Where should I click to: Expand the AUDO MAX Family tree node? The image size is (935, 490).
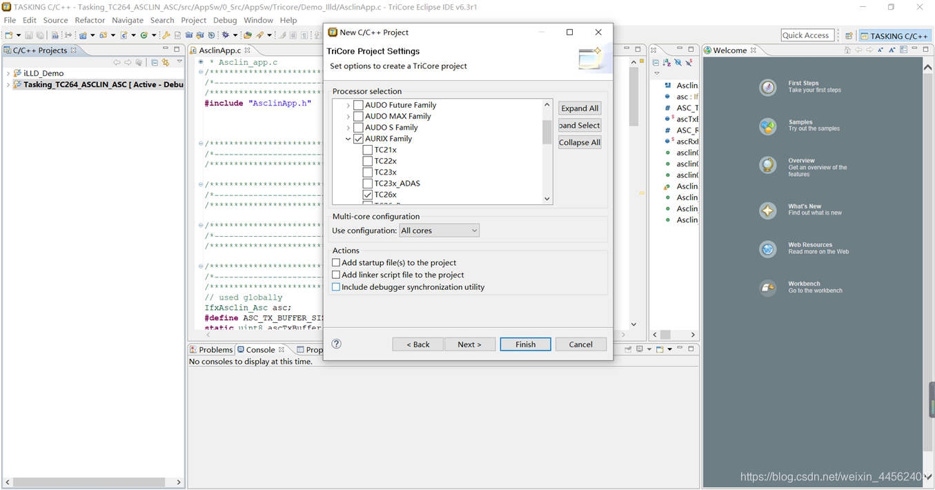pos(348,117)
